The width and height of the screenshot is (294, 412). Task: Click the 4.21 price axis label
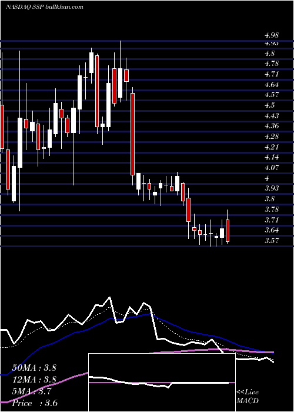click(271, 147)
